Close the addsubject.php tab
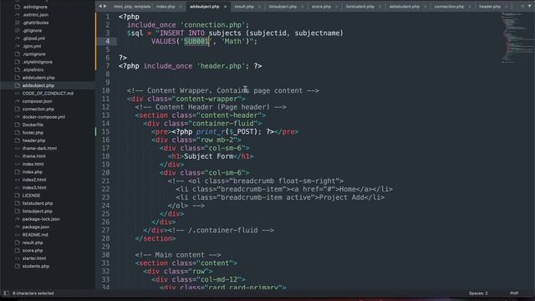Viewport: 535px width, 301px height. click(225, 7)
